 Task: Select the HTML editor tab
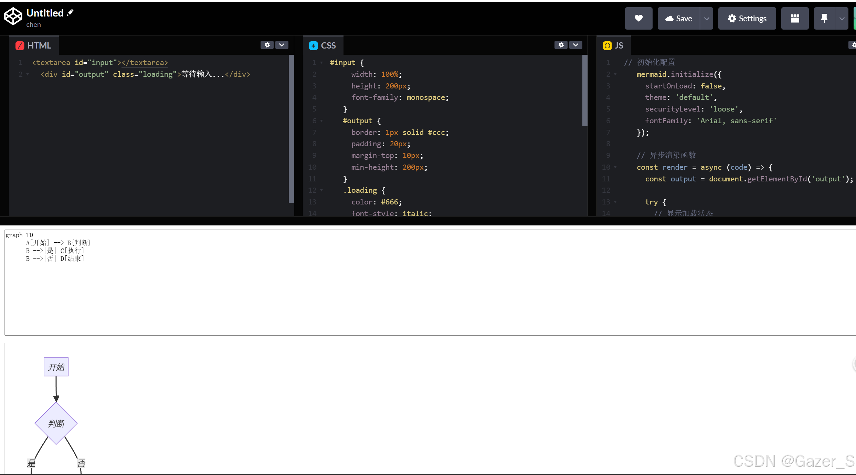[34, 45]
